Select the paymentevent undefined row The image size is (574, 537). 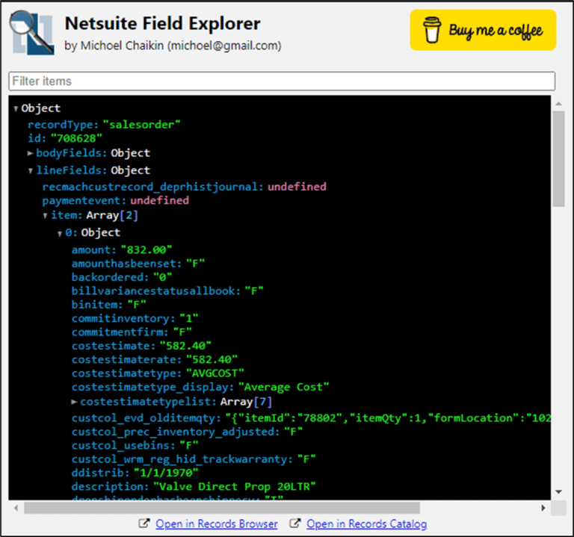(116, 200)
